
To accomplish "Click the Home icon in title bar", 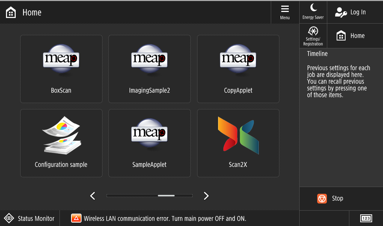I will point(11,12).
